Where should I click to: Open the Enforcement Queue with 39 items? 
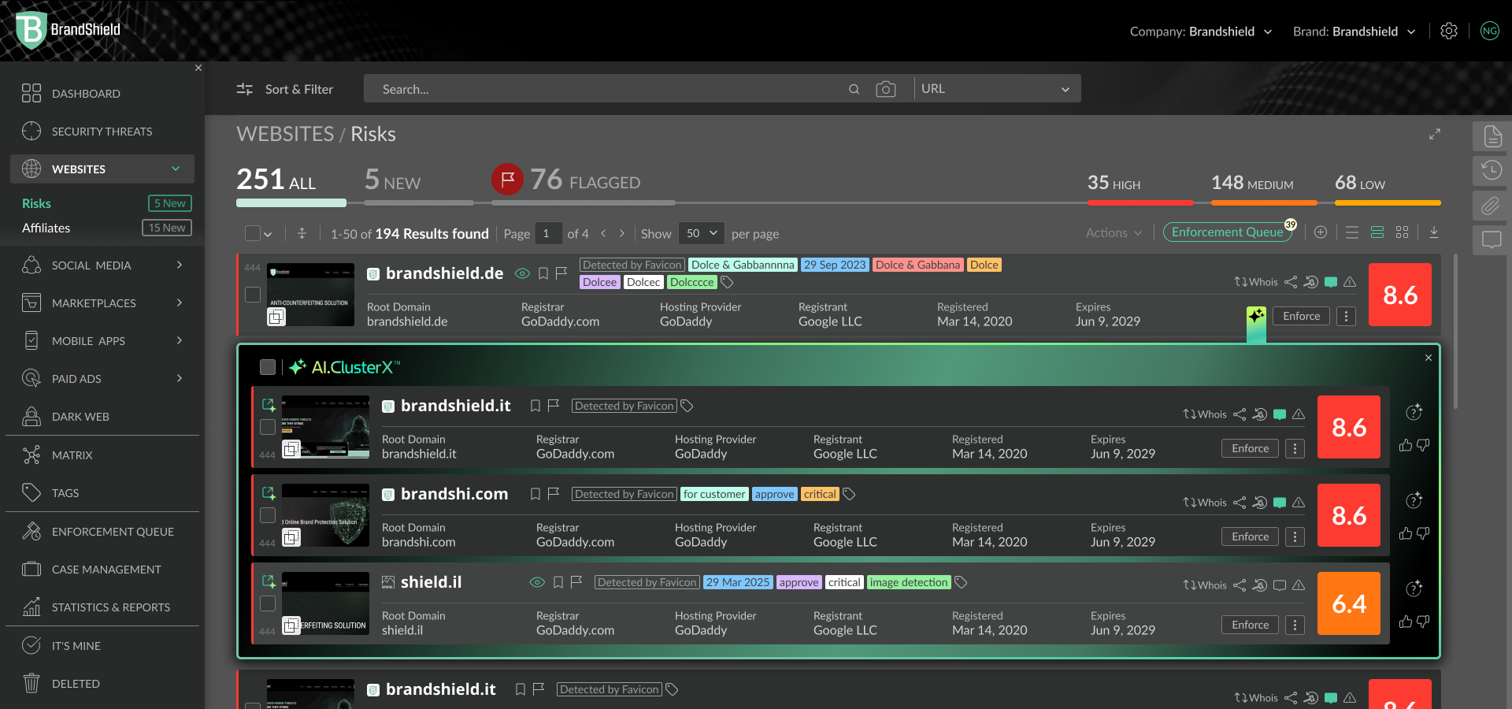click(x=1227, y=232)
